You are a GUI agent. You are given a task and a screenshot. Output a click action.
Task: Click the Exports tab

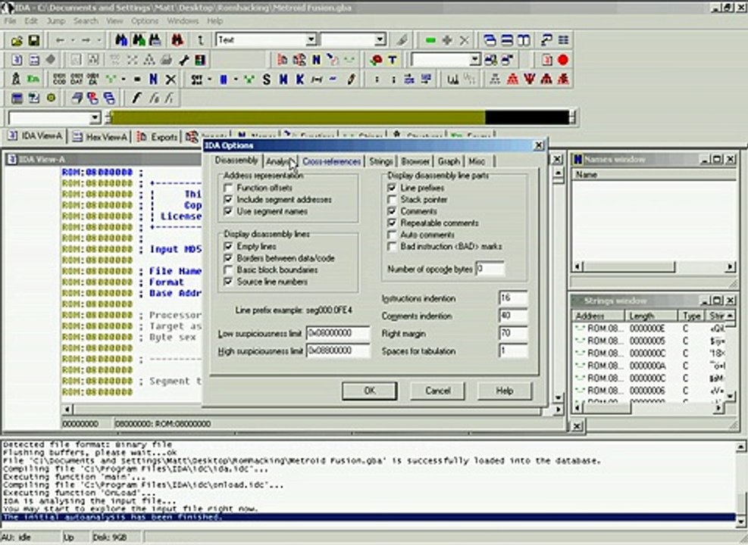[158, 137]
